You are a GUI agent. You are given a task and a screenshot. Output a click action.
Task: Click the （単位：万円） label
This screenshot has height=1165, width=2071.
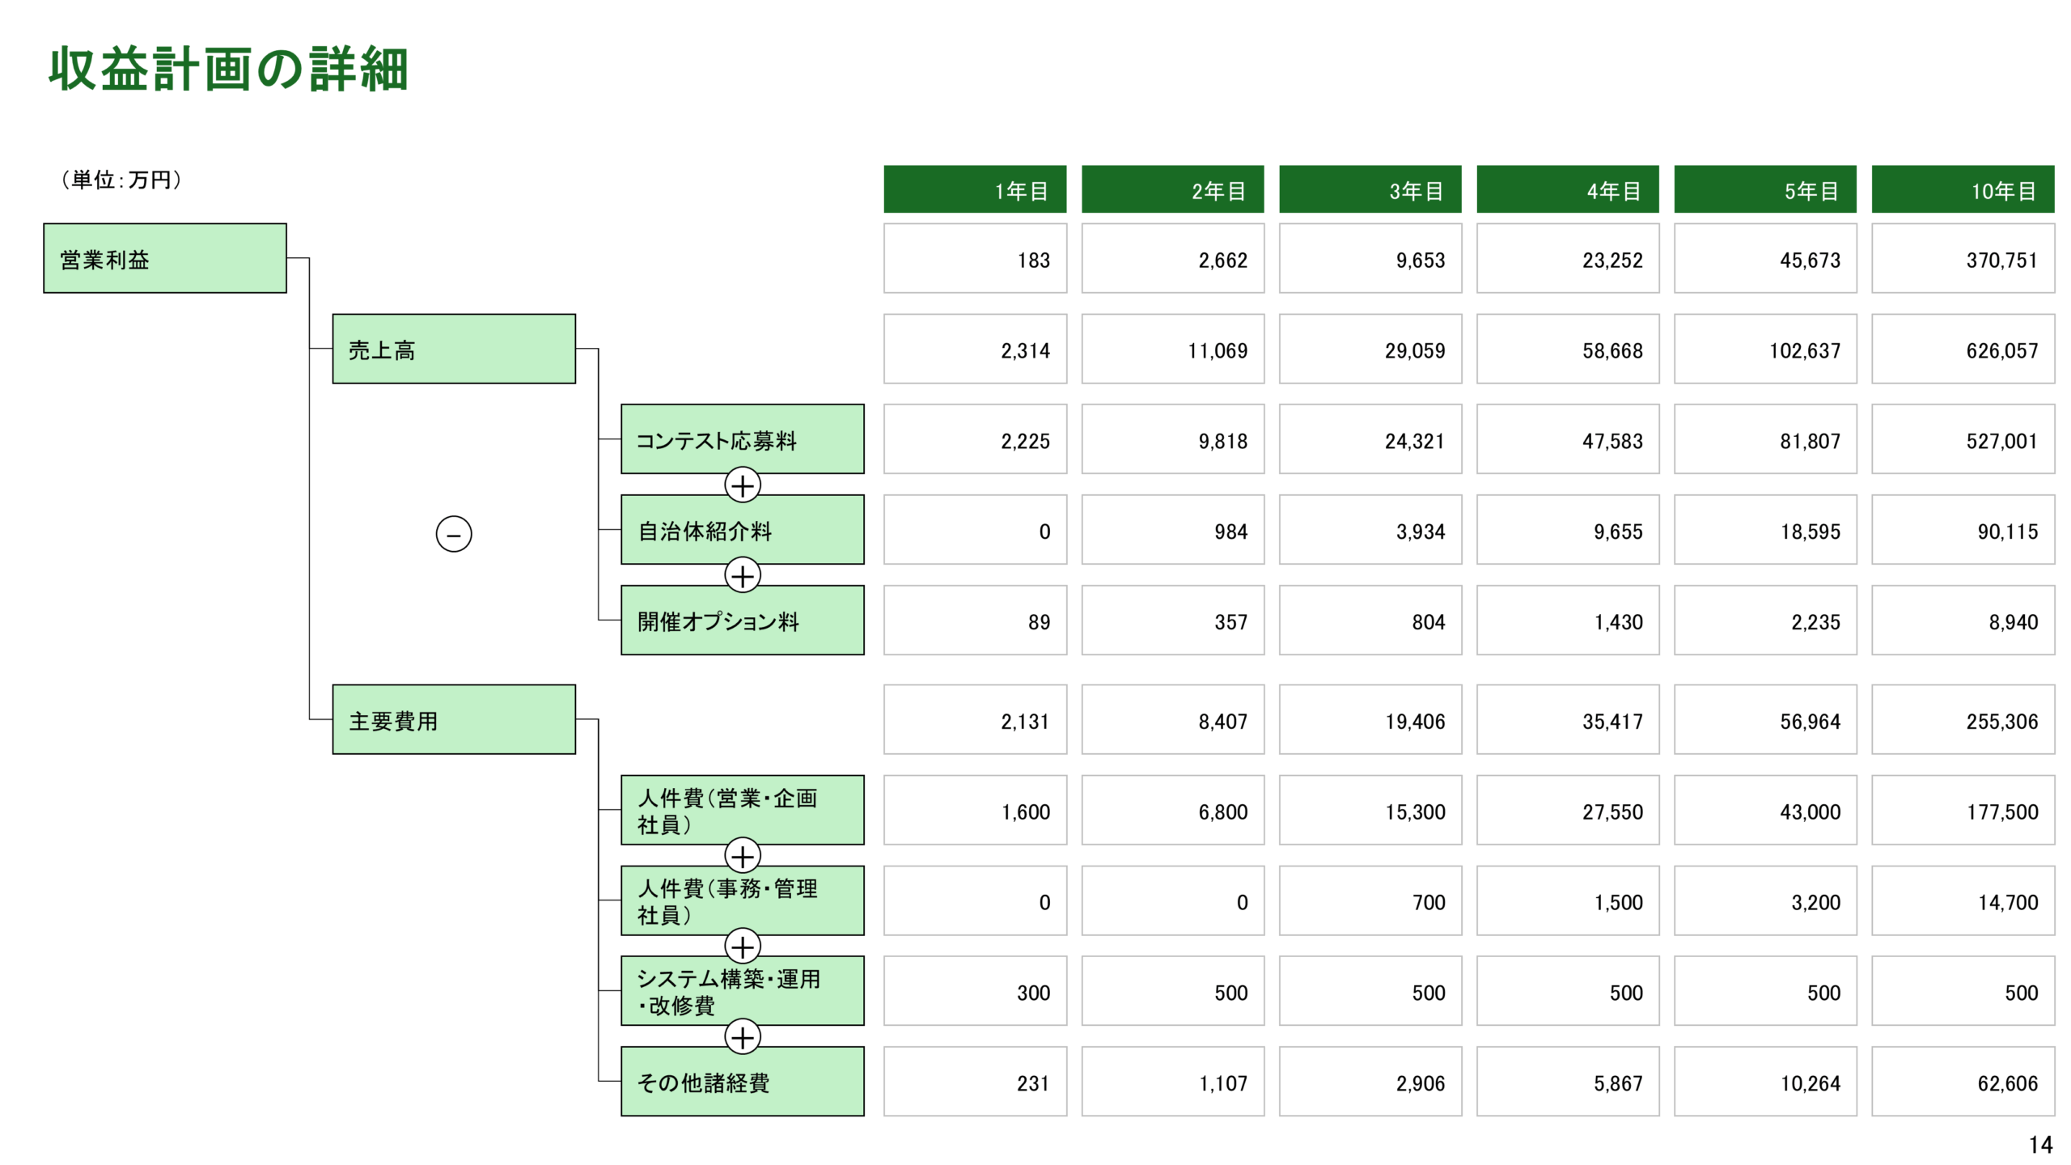(x=121, y=180)
